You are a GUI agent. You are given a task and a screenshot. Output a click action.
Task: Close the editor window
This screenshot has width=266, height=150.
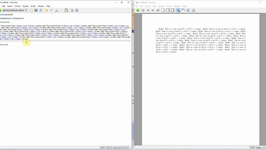click(x=128, y=2)
